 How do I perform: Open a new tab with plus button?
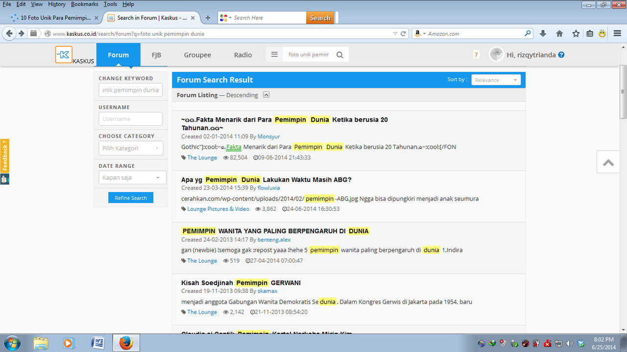click(208, 18)
